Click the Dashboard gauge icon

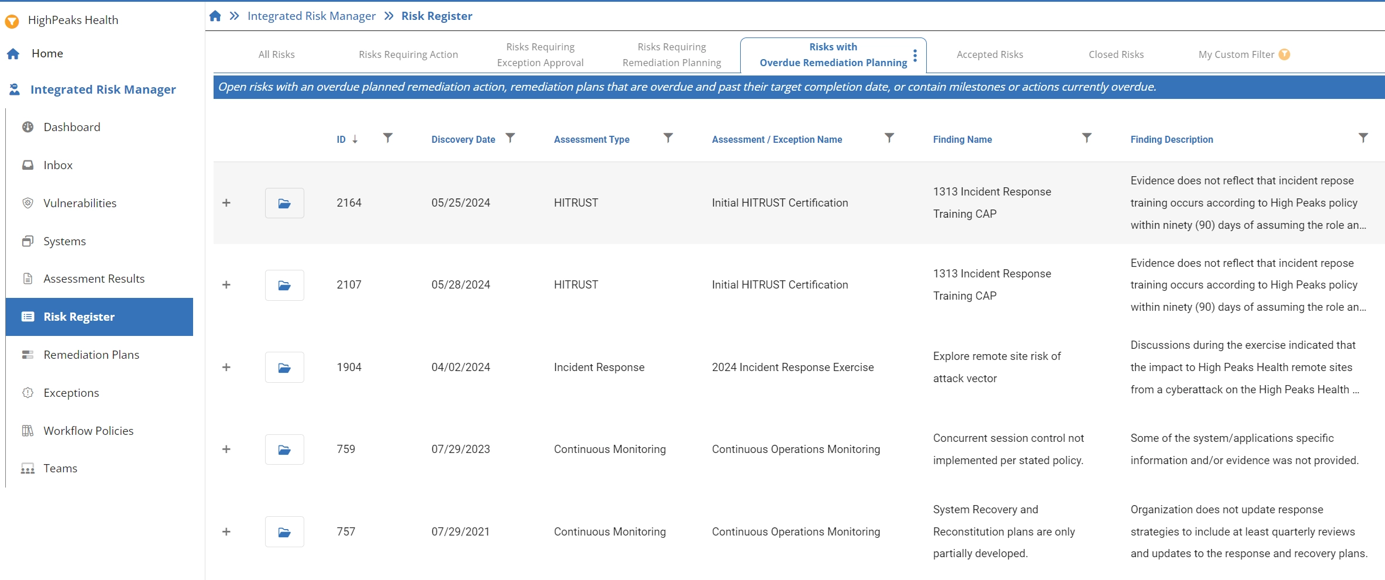point(28,127)
